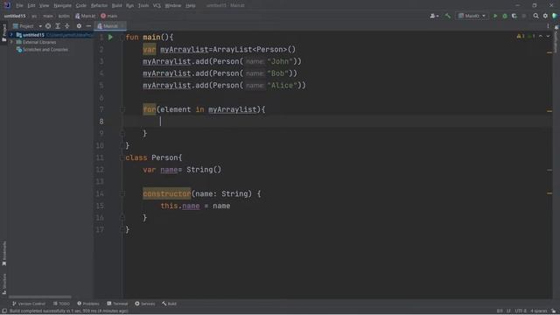
Task: Click warning stripe marker beside line 14
Action: coord(549,193)
